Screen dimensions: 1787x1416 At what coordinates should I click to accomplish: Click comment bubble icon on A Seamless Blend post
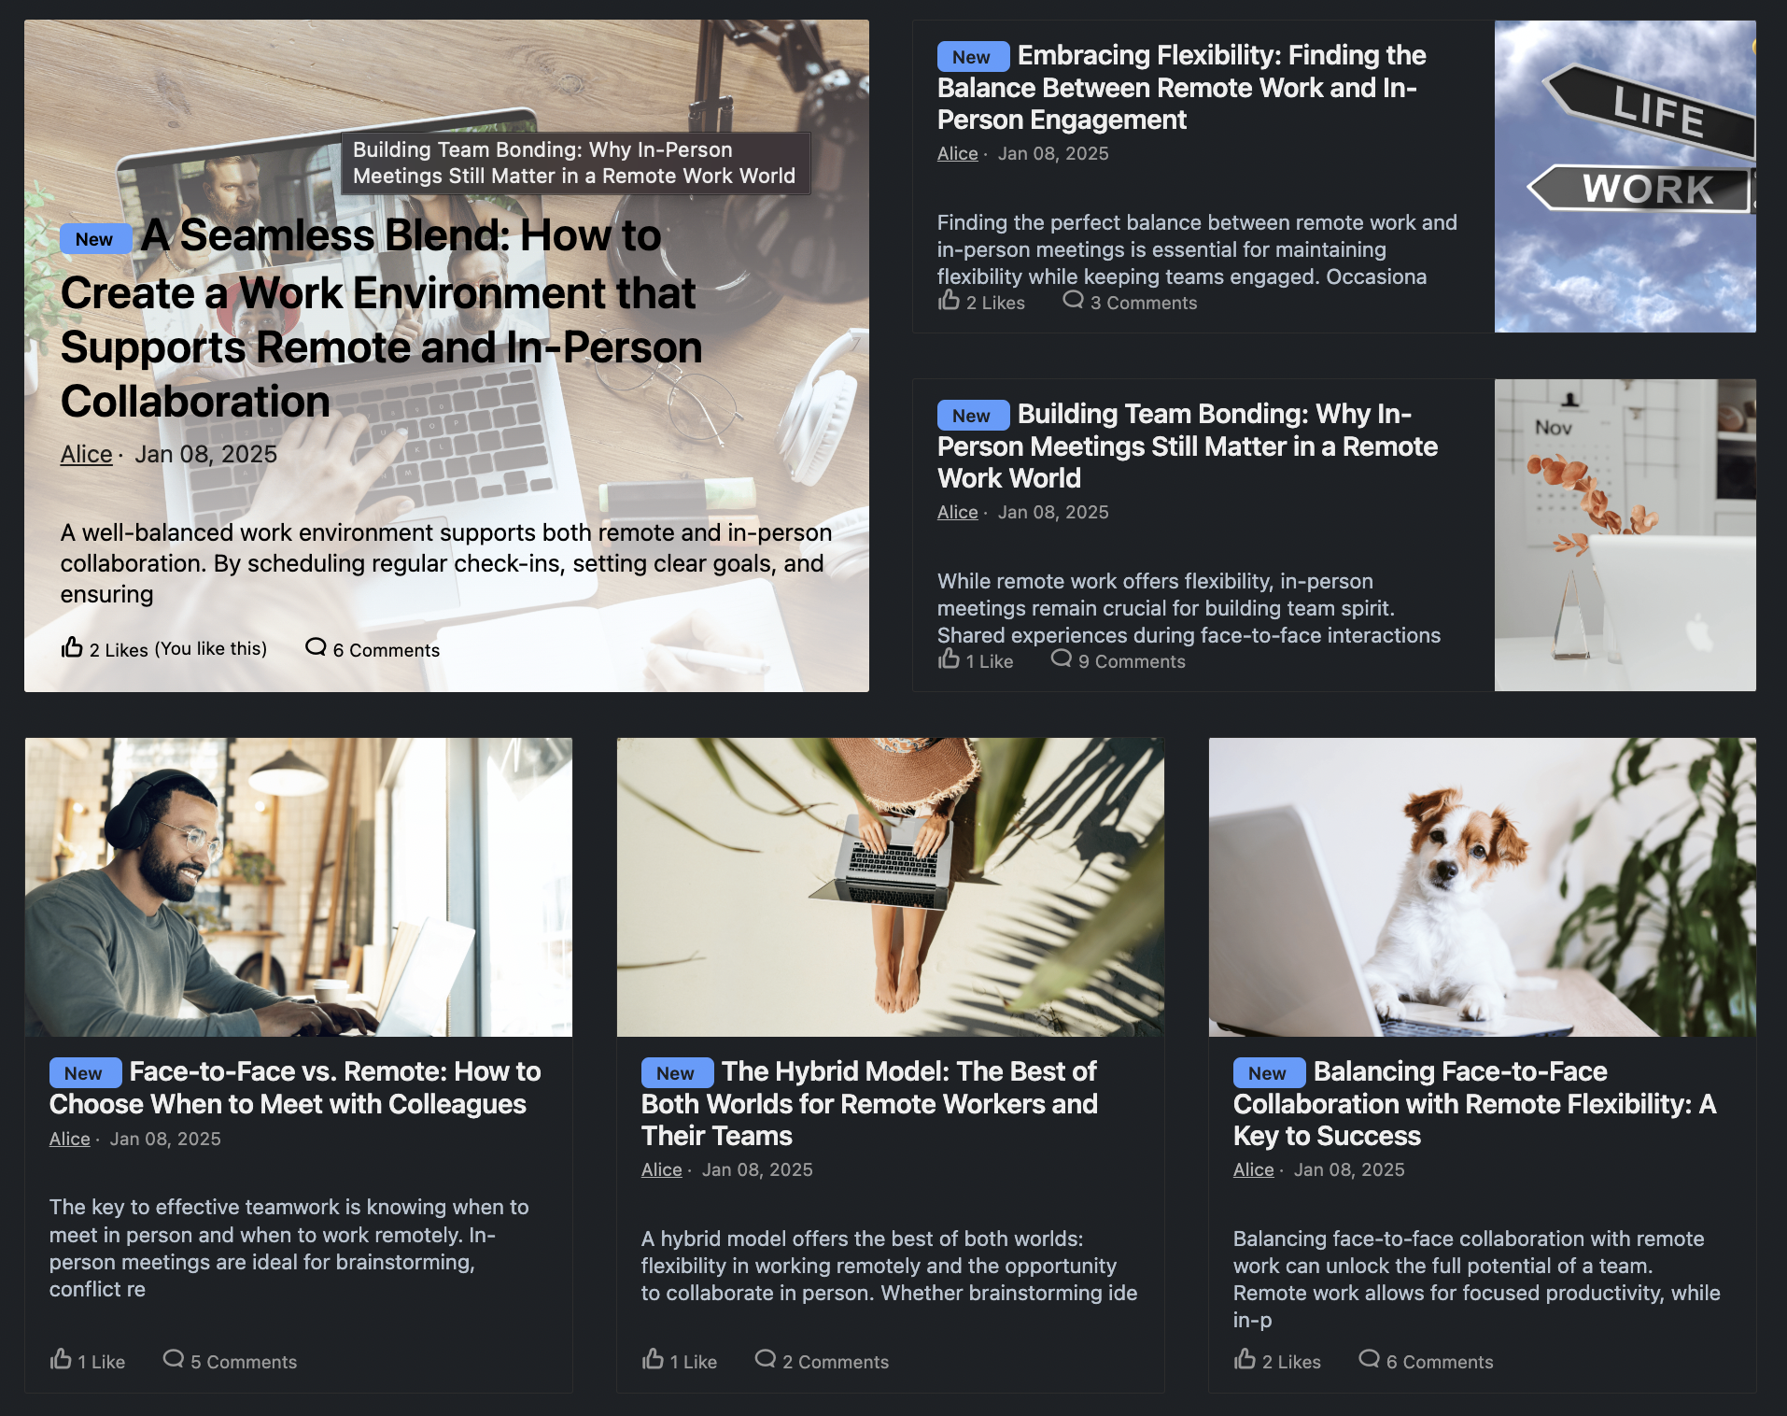coord(316,646)
